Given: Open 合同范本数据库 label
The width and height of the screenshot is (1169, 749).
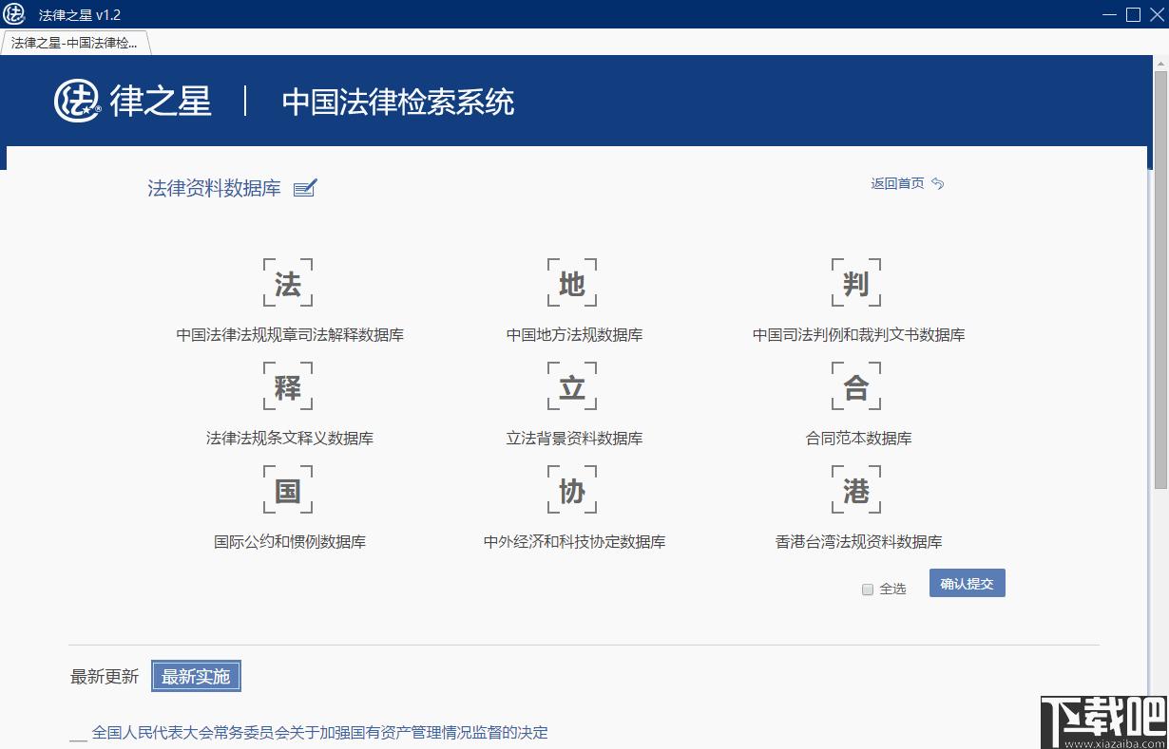Looking at the screenshot, I should tap(859, 439).
